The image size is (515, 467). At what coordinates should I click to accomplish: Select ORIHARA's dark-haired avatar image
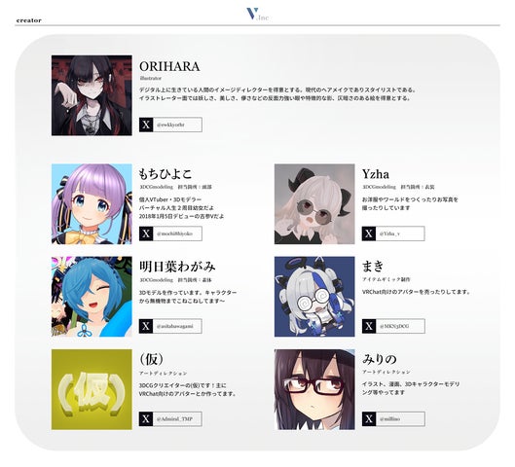(92, 95)
